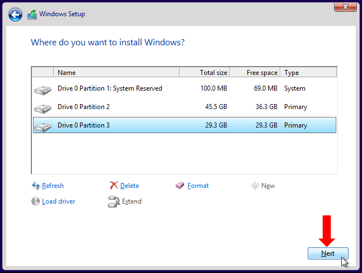Click the Extend link
This screenshot has height=273, width=362.
pyautogui.click(x=131, y=201)
